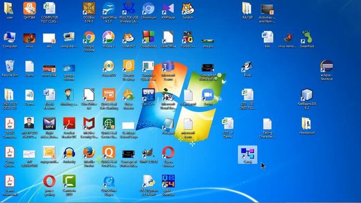The width and height of the screenshot is (361, 203).
Task: Select the IDLE Python 3.7 shortcut
Action: pyautogui.click(x=148, y=182)
